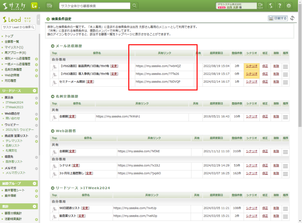Open the help question mark icon
Image resolution: width=302 pixels, height=223 pixels.
pos(280,6)
